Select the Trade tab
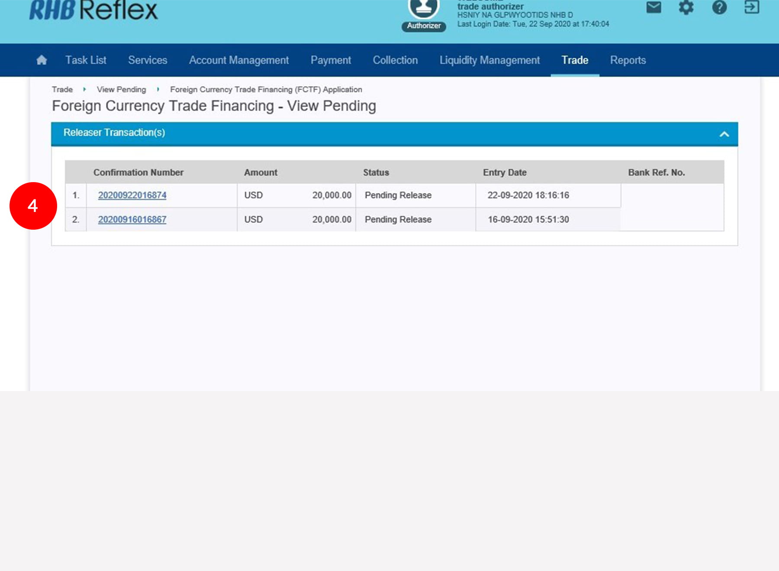 pyautogui.click(x=575, y=60)
